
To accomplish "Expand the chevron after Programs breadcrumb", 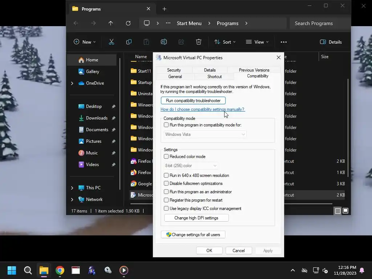I will tap(246, 23).
